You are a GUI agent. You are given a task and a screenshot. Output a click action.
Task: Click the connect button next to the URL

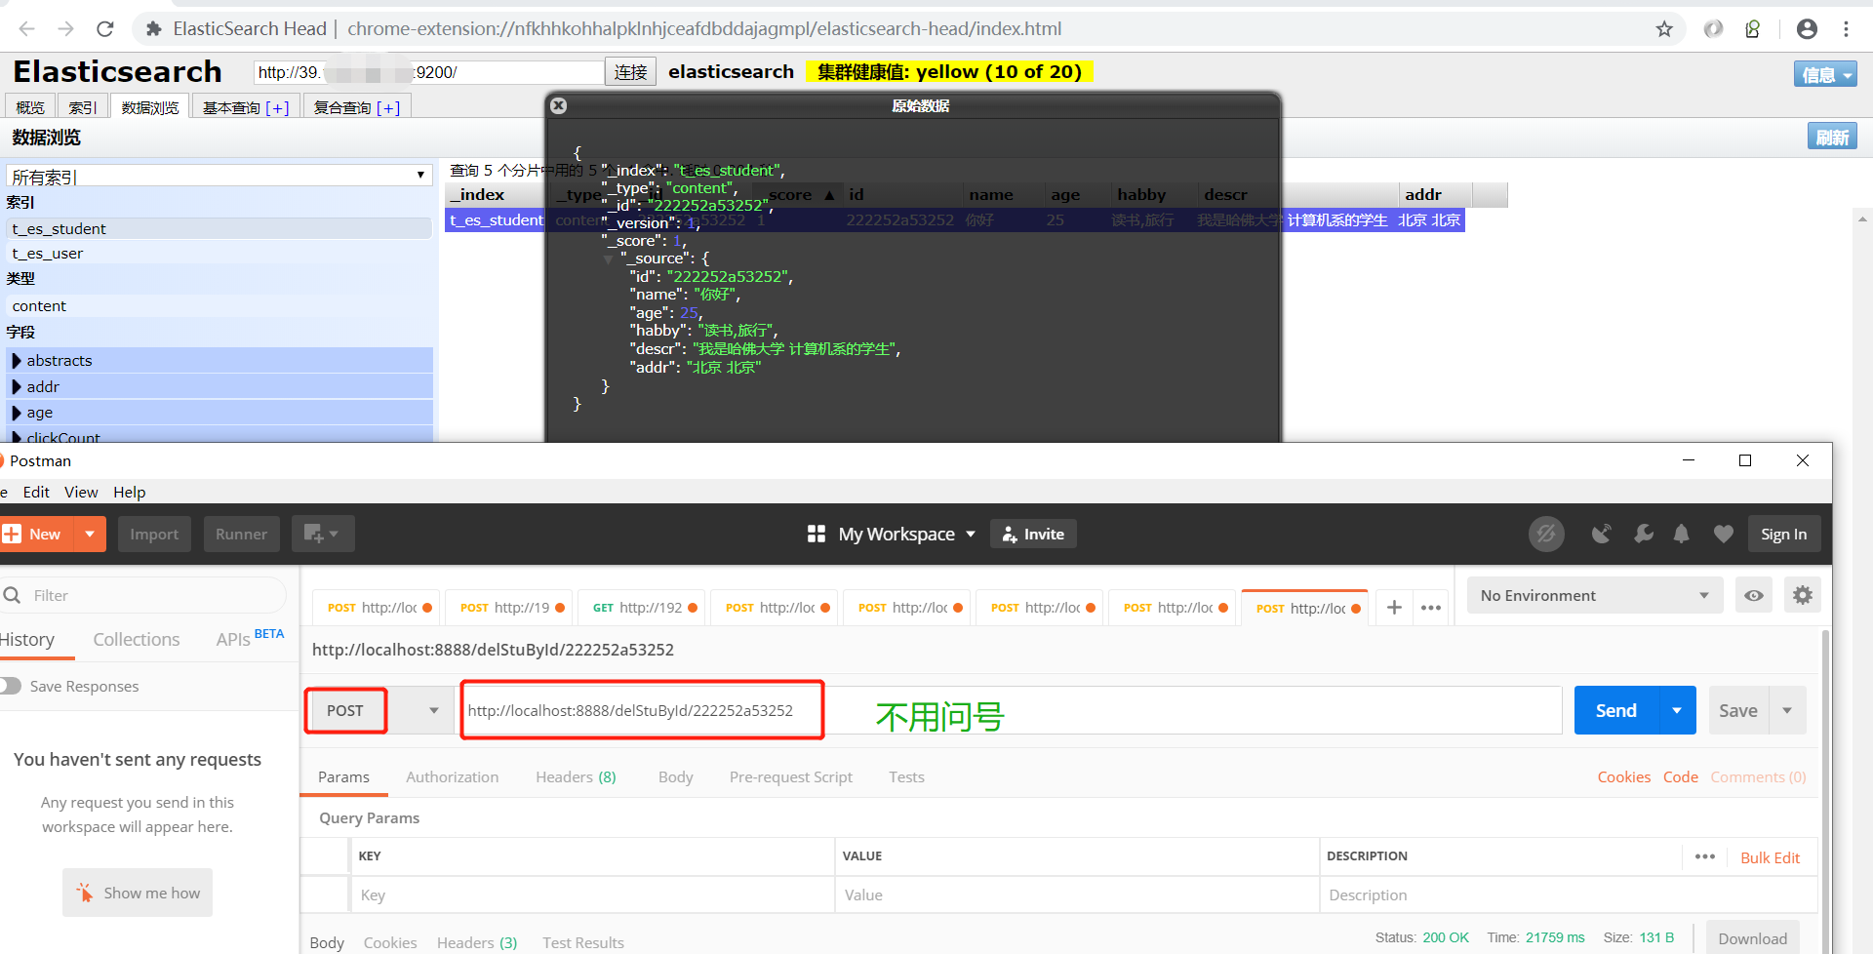630,72
